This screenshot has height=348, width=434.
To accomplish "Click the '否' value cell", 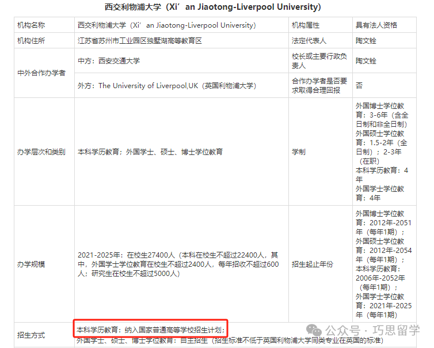I will coord(384,85).
